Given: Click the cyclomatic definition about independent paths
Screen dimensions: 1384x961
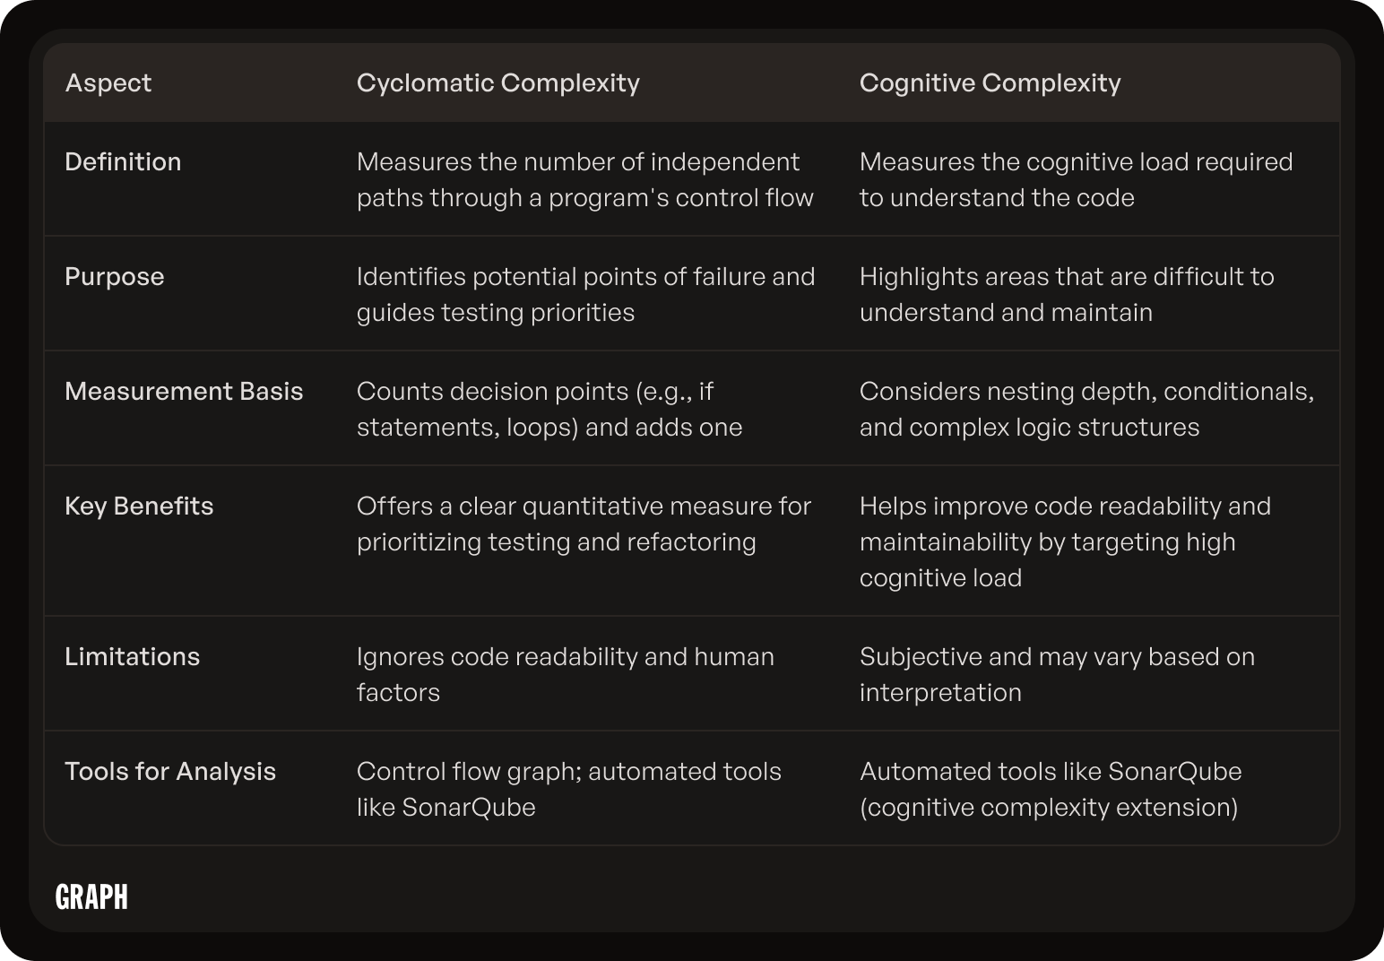Looking at the screenshot, I should tap(585, 179).
